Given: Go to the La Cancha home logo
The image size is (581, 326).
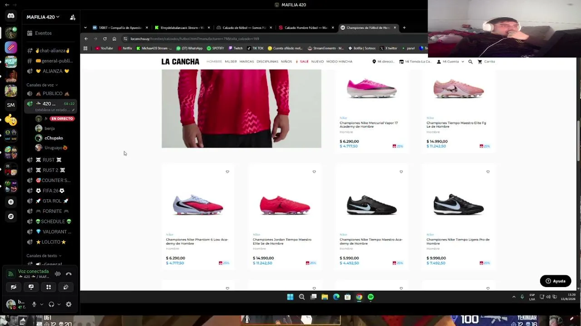Looking at the screenshot, I should point(180,62).
